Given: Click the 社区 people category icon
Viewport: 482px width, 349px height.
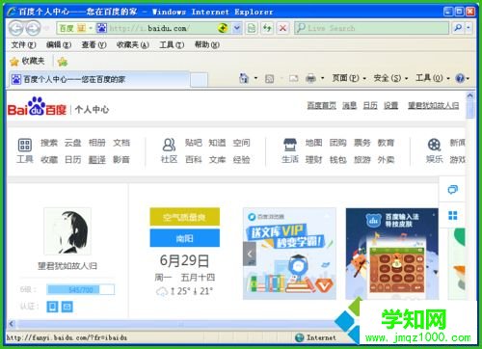Looking at the screenshot, I should [169, 145].
